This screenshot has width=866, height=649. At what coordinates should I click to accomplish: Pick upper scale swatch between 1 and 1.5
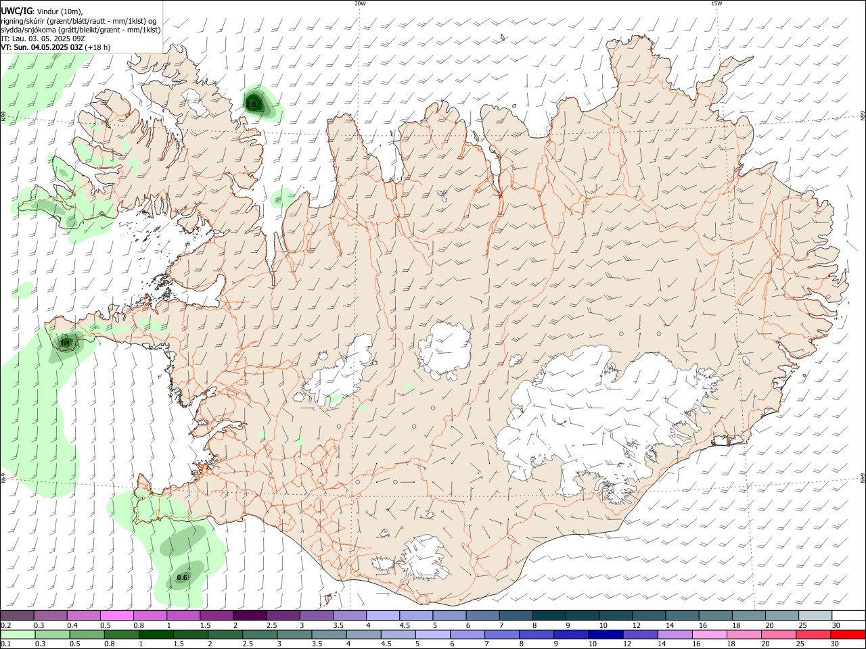(183, 615)
